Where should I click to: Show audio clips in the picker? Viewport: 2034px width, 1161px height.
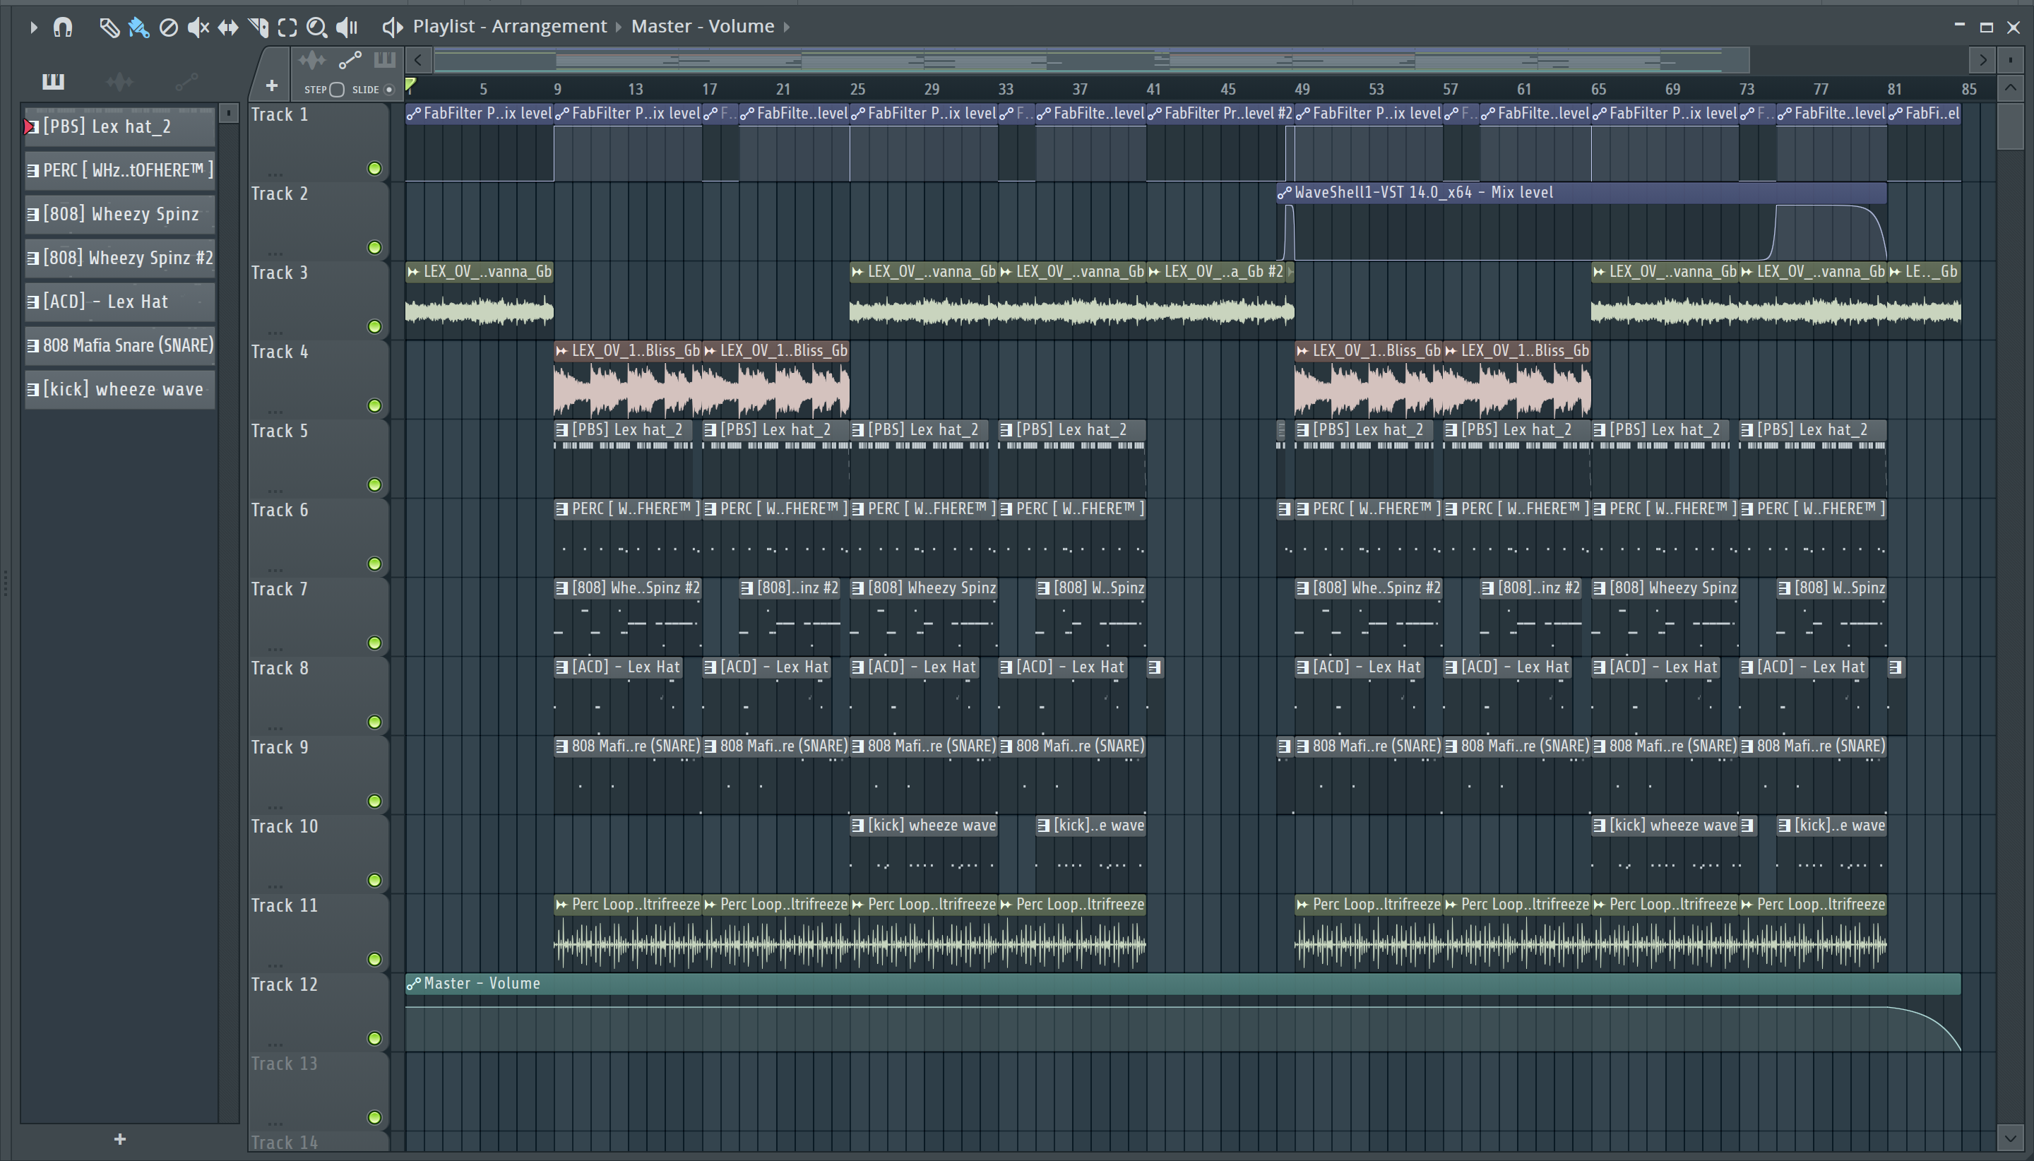pyautogui.click(x=119, y=81)
